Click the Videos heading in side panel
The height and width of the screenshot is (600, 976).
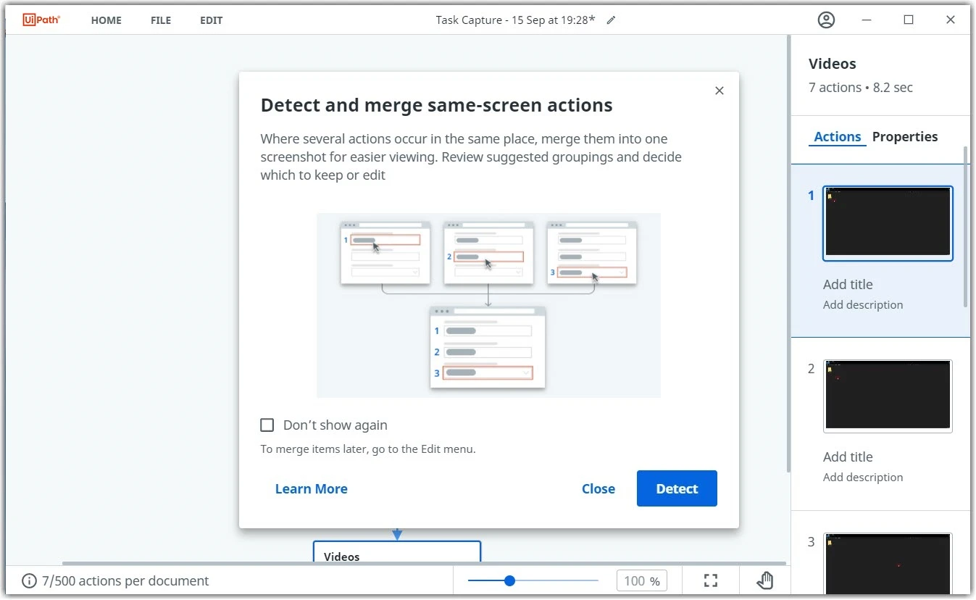coord(833,64)
